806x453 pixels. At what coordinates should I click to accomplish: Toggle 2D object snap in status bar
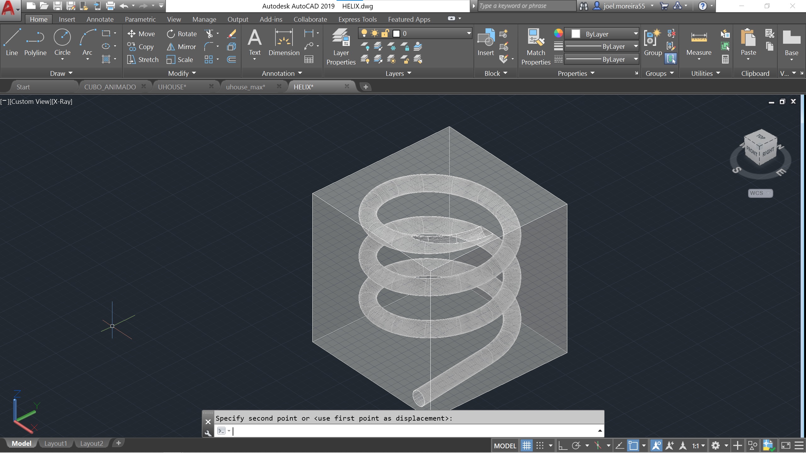(x=633, y=445)
